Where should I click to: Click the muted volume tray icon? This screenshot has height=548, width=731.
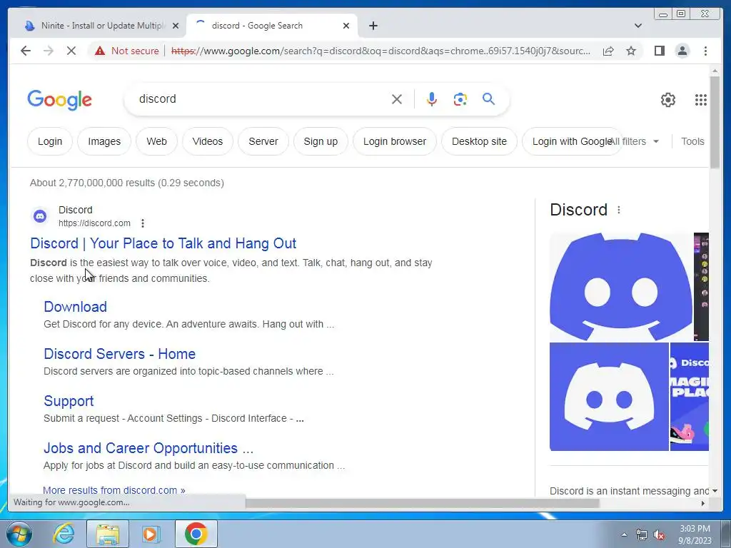click(659, 535)
